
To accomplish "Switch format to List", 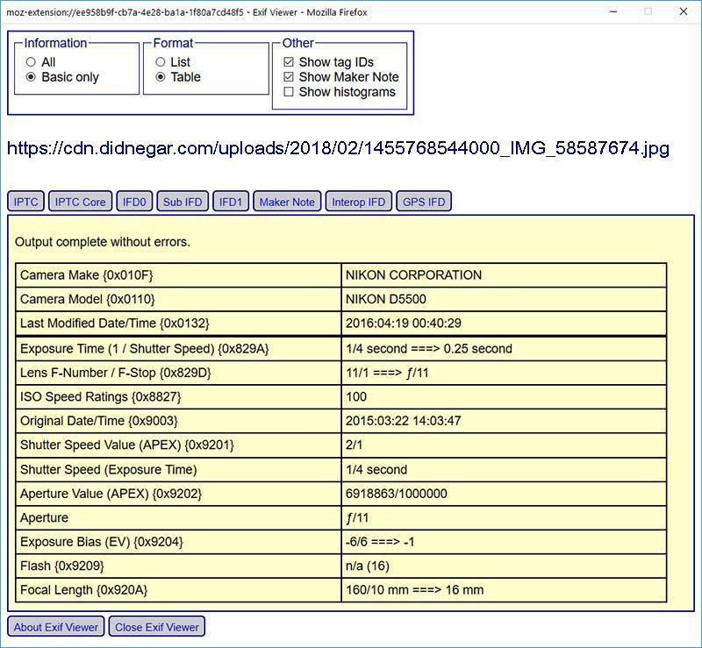I will (x=161, y=62).
